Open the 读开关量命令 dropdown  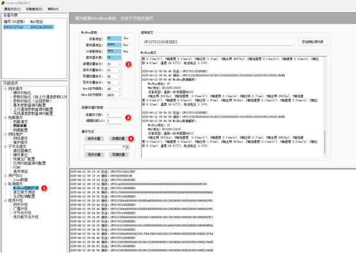tap(114, 71)
